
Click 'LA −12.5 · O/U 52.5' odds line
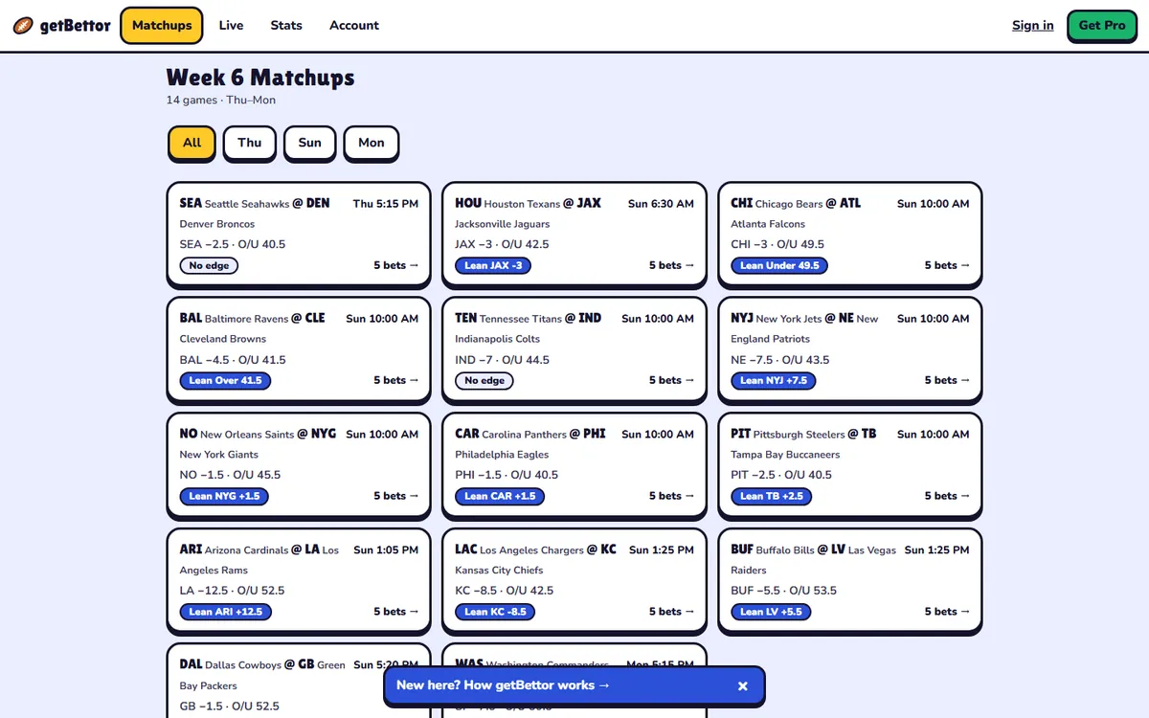[233, 591]
